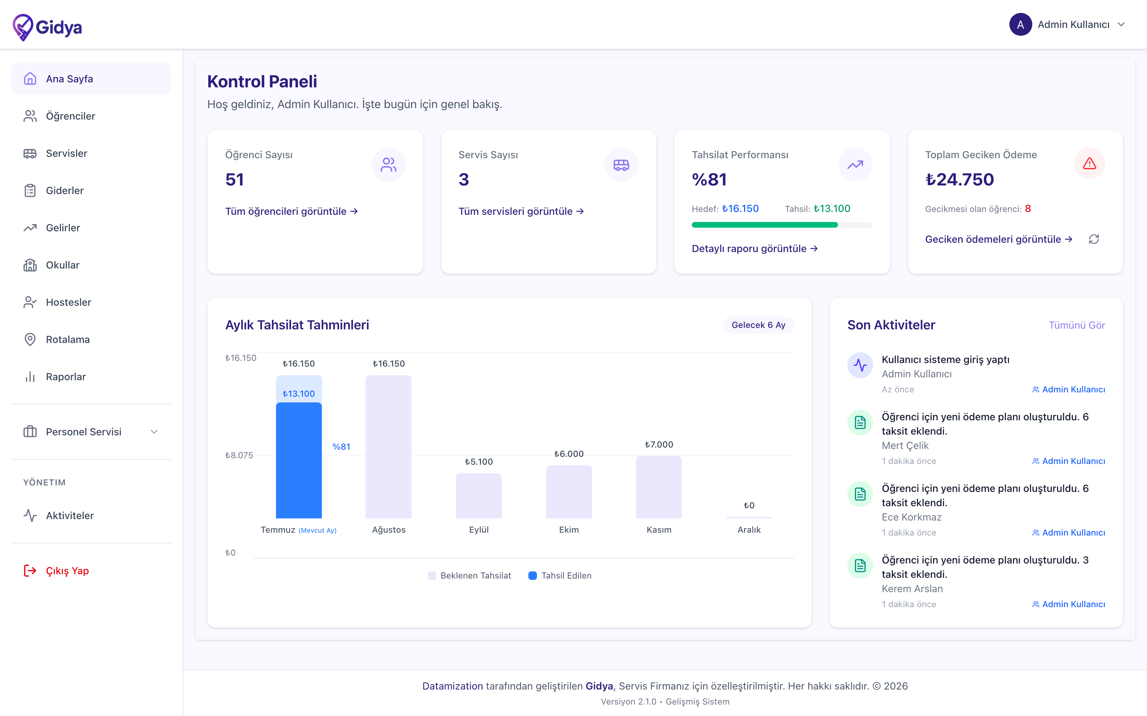Open Geciken ödemeleri görüntüle link
Screen dimensions: 1147x716
[x=999, y=239]
